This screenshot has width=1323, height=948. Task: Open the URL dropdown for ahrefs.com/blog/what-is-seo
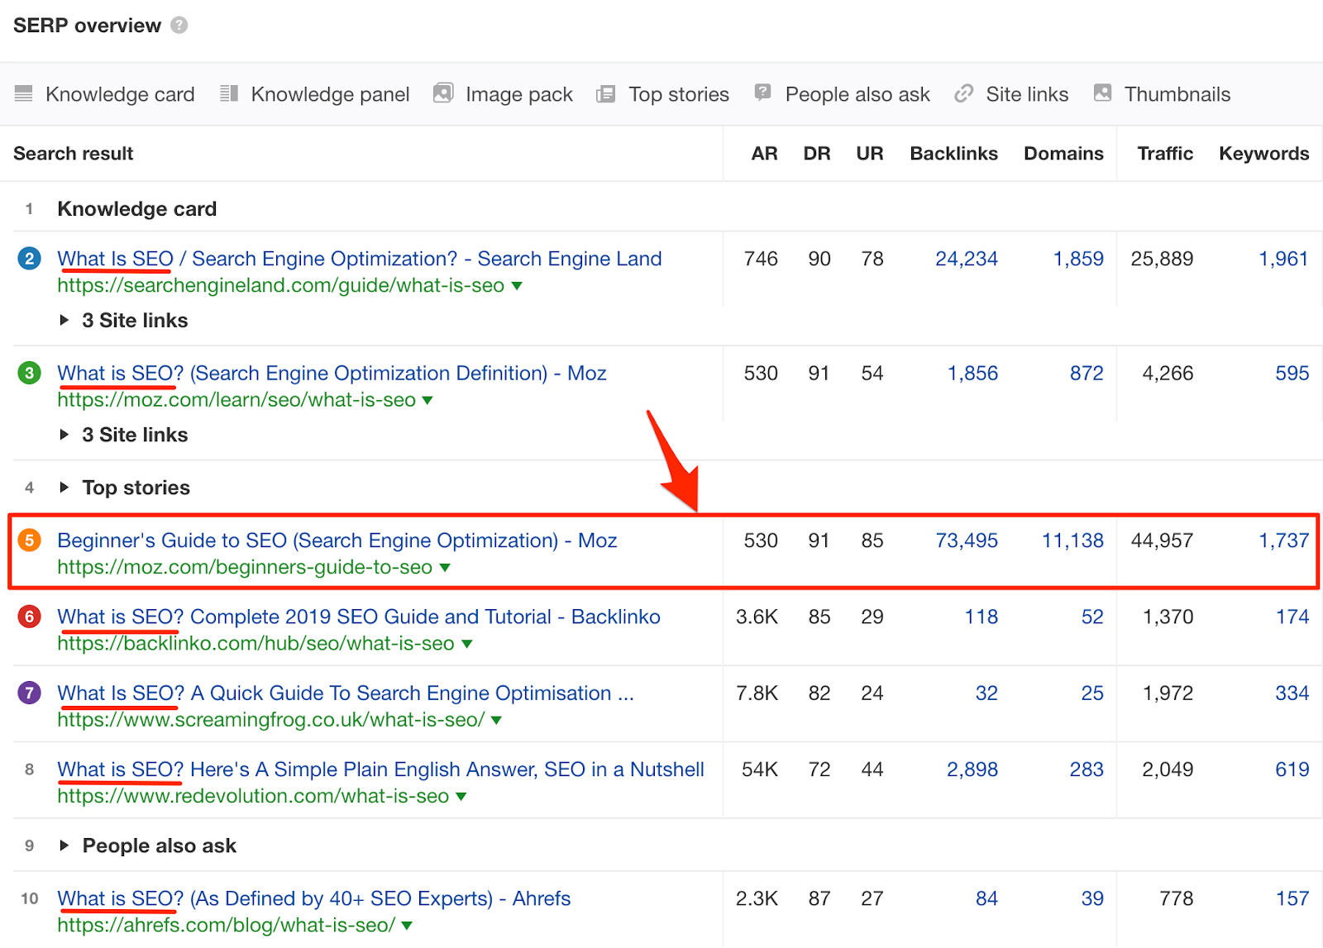point(407,926)
